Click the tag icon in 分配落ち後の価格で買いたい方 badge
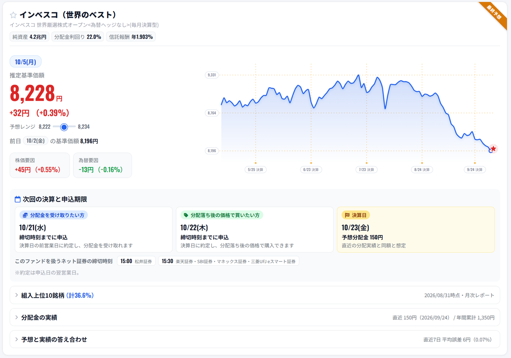This screenshot has height=358, width=511. [186, 215]
